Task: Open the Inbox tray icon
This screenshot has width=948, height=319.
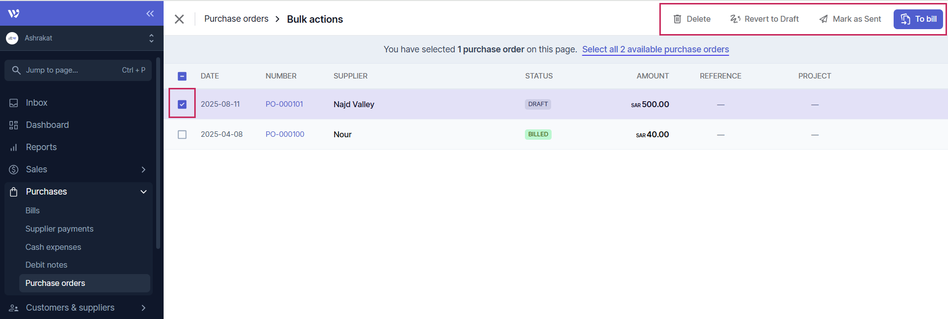Action: (x=14, y=103)
